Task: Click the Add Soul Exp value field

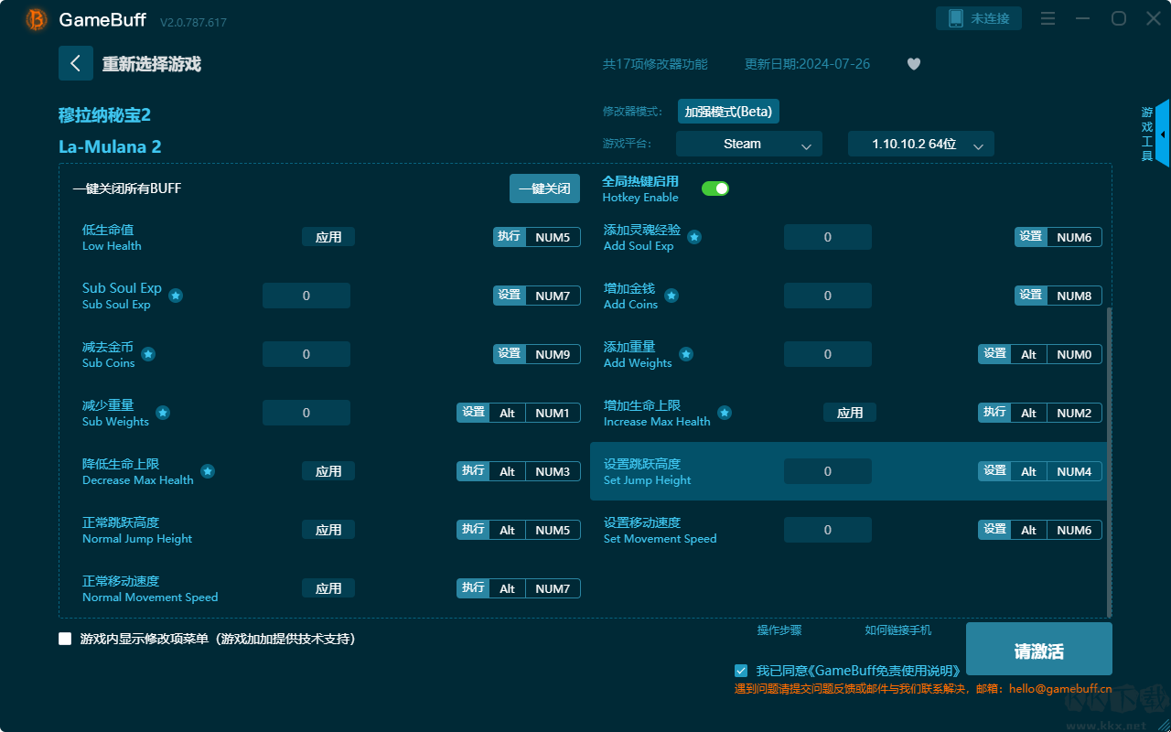Action: click(x=828, y=237)
